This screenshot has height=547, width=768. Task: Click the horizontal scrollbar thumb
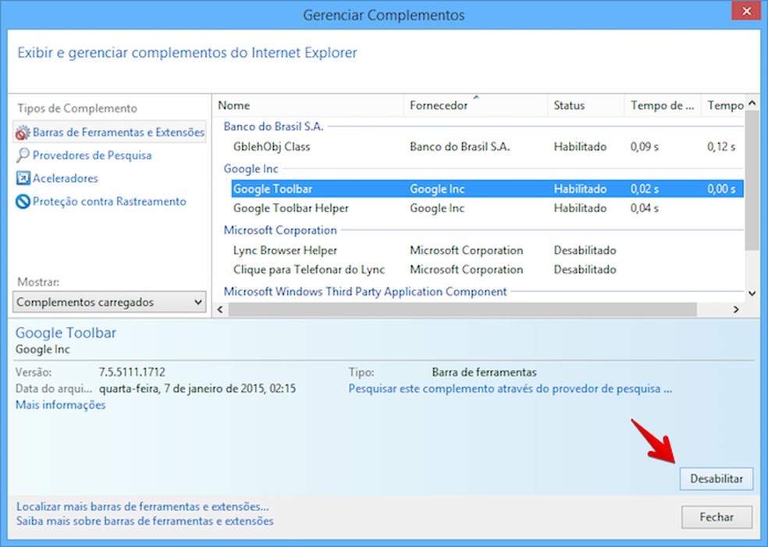(462, 310)
